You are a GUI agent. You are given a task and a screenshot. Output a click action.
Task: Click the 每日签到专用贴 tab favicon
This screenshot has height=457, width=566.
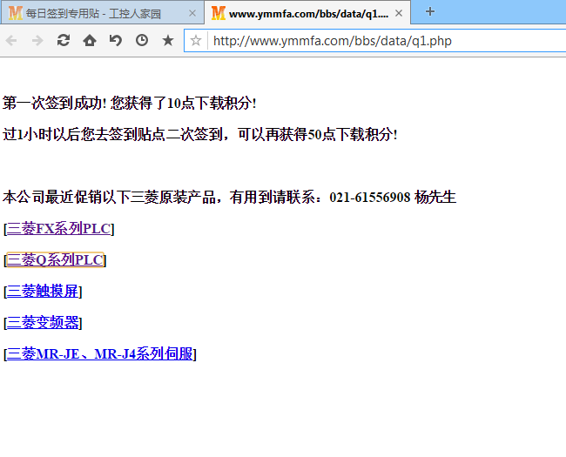pos(16,13)
